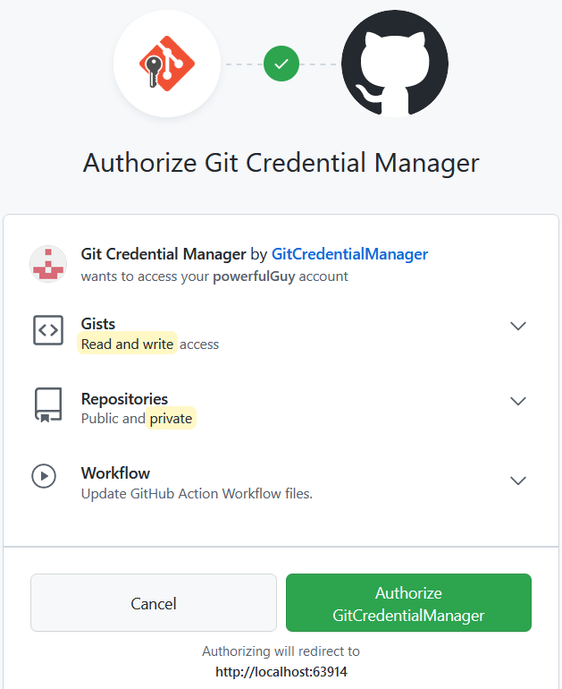The height and width of the screenshot is (689, 562).
Task: Click the Repositories permission title
Action: click(x=124, y=399)
